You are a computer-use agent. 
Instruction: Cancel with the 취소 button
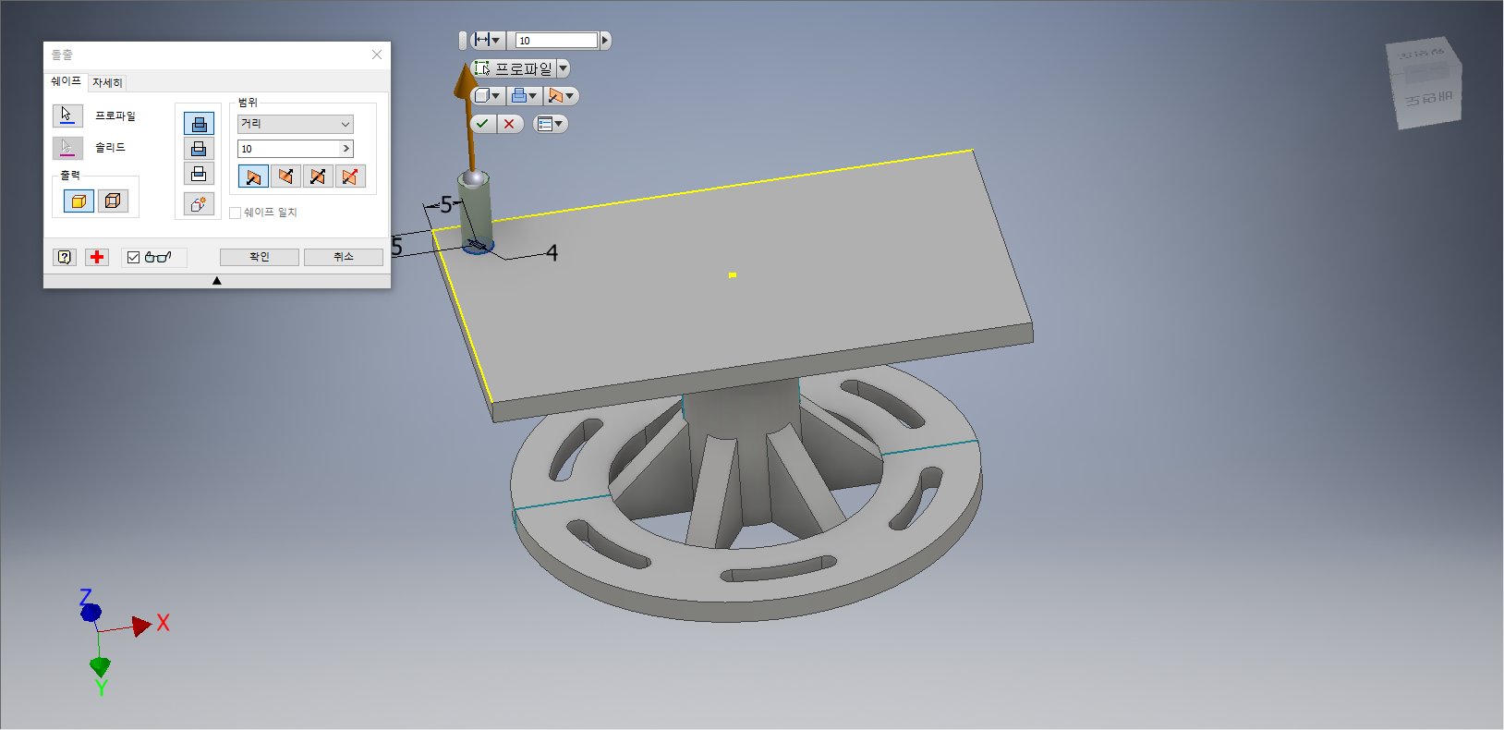click(344, 257)
